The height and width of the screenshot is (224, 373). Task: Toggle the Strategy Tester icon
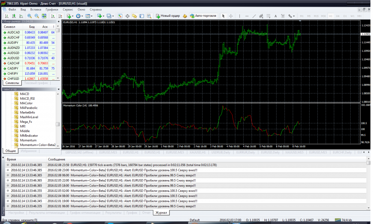coord(149,16)
